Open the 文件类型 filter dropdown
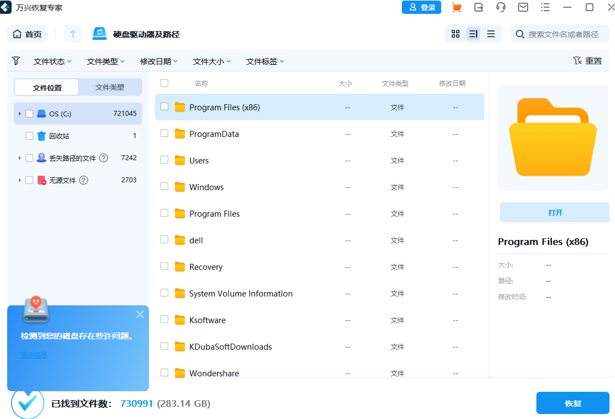615x419 pixels. point(105,61)
